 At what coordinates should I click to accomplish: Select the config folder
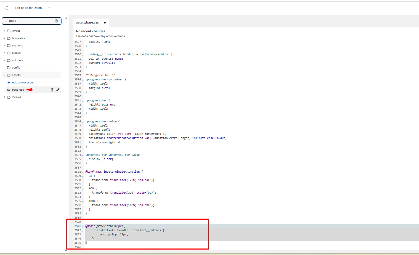pyautogui.click(x=16, y=68)
